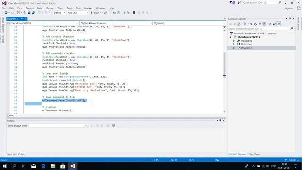Toggle pin on Solution Explorer panel
This screenshot has height=170, width=302.
(290, 19)
